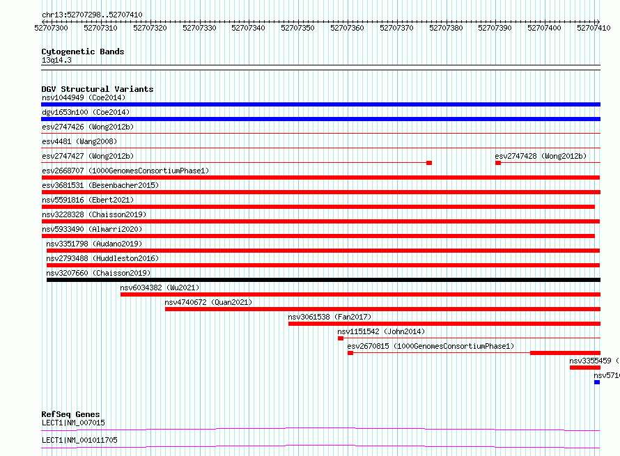Click the nsv3355459 variant label
Screen dimensions: 620x456
[594, 361]
